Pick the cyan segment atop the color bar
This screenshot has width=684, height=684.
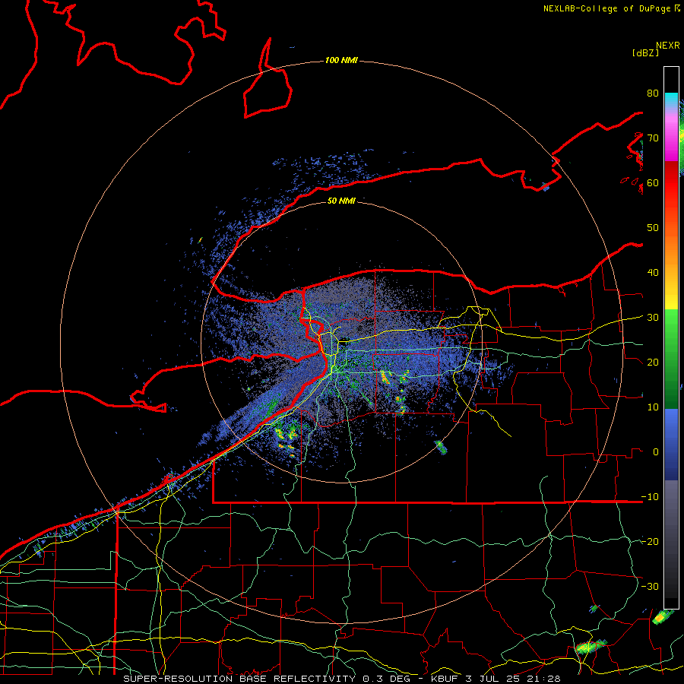671,99
